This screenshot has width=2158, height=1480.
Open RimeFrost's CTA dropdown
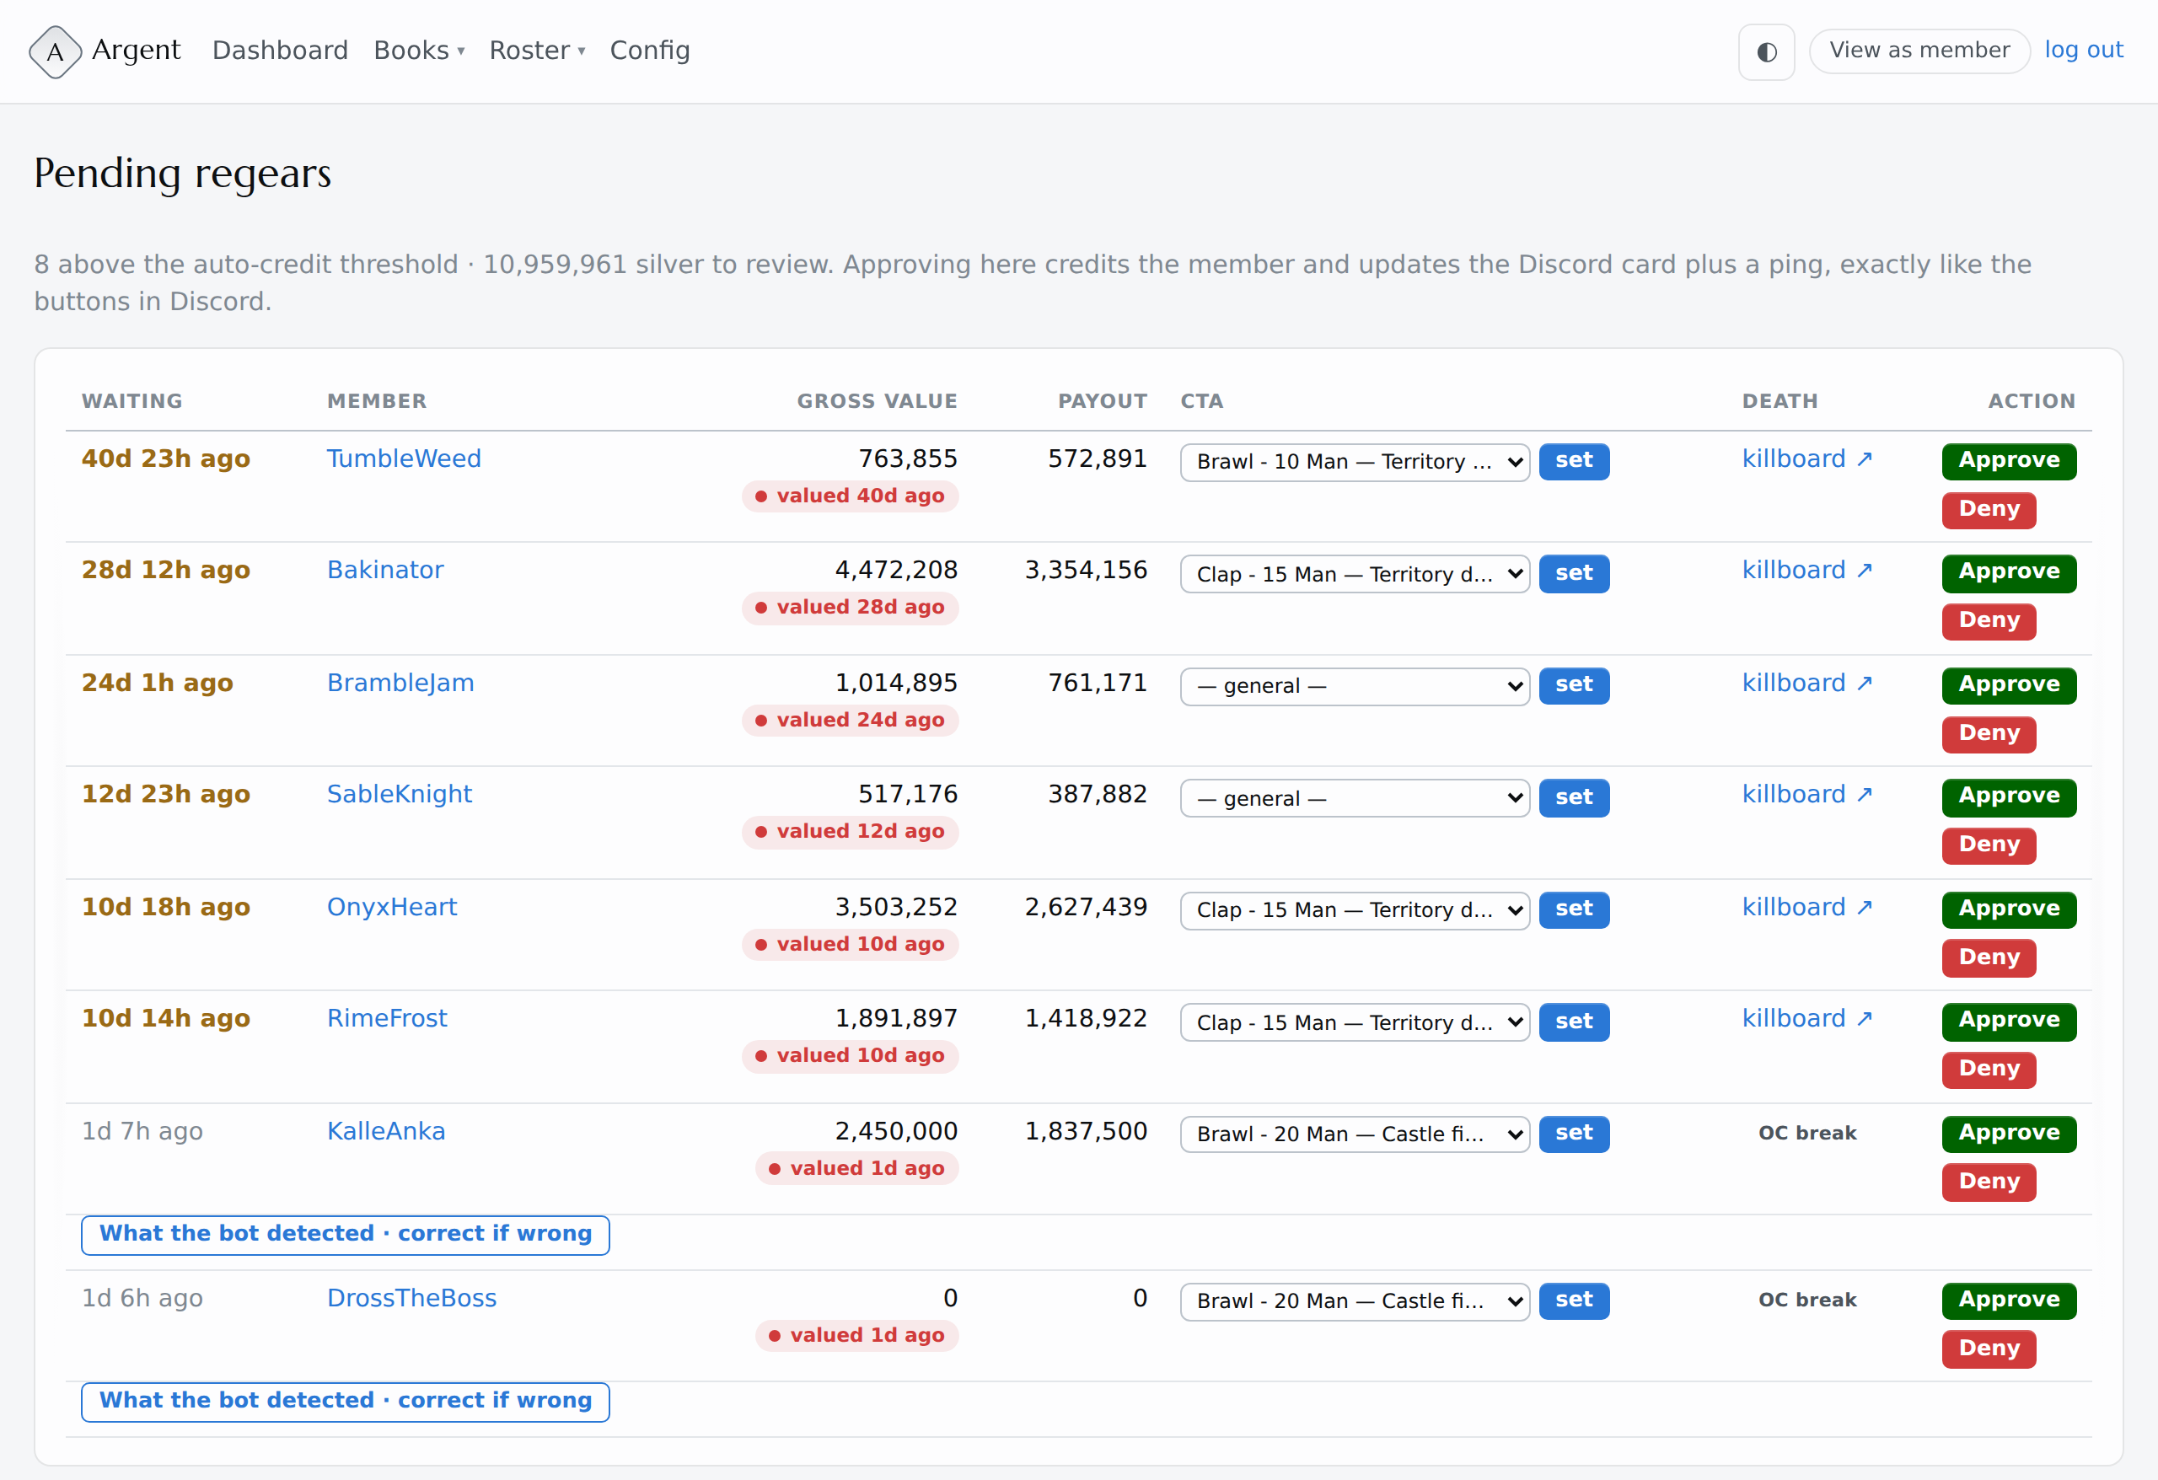1355,1022
